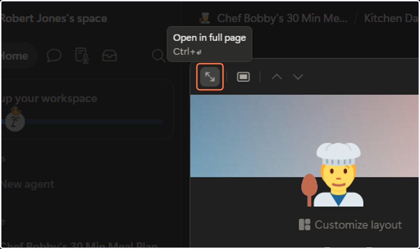Open the chat bubble icon in sidebar

point(54,56)
